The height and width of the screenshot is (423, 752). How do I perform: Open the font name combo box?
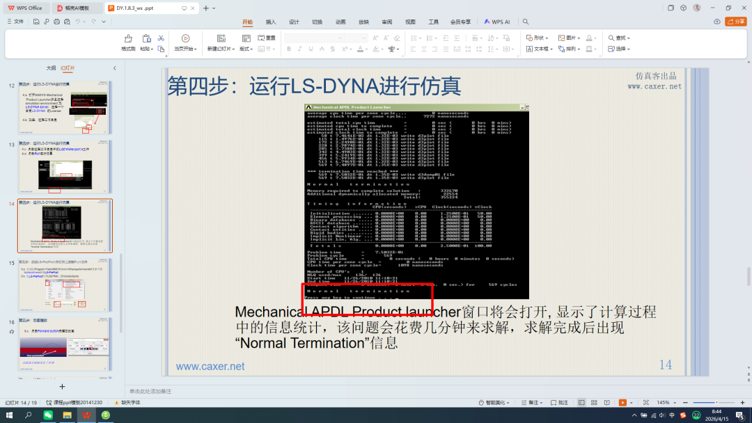coord(315,38)
